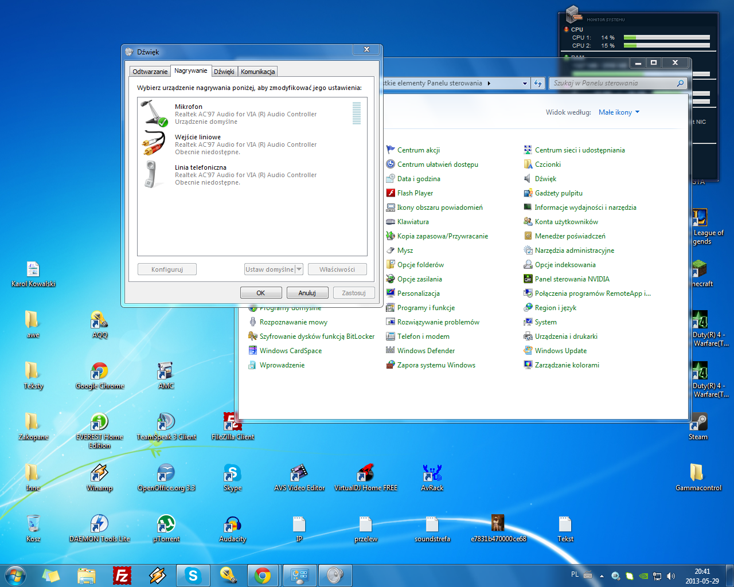Open Winamp desktop shortcut
The width and height of the screenshot is (734, 587).
[x=100, y=478]
